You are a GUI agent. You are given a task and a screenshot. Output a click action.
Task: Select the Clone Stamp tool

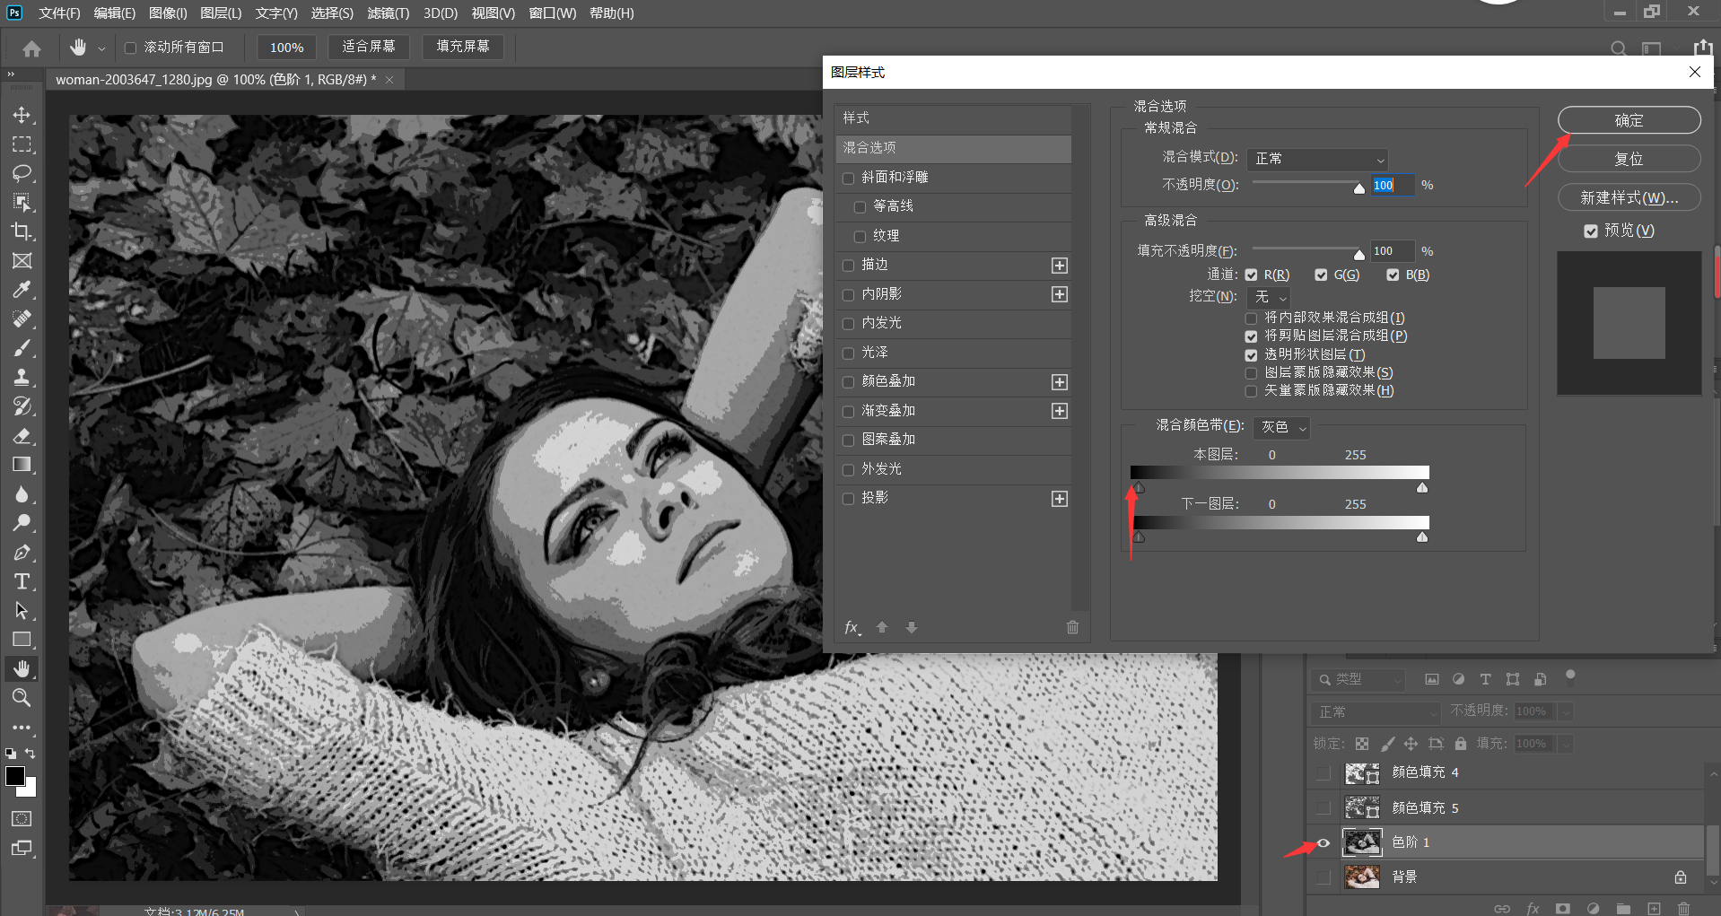[22, 378]
